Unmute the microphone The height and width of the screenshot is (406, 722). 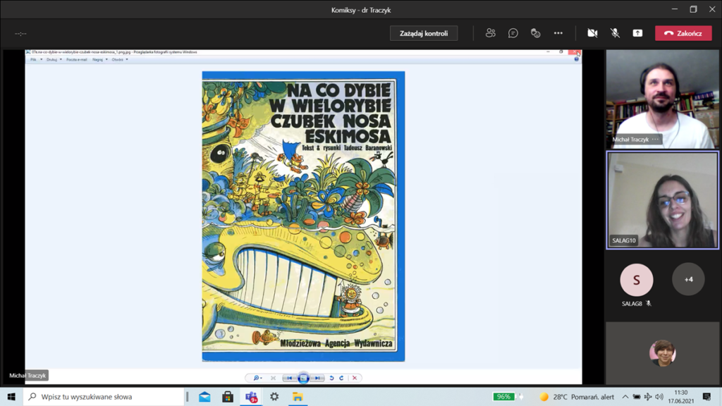(615, 33)
